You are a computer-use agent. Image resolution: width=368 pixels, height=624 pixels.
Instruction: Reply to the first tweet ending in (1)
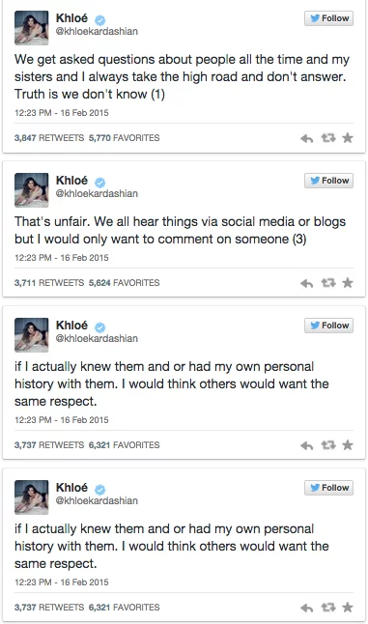[x=306, y=138]
